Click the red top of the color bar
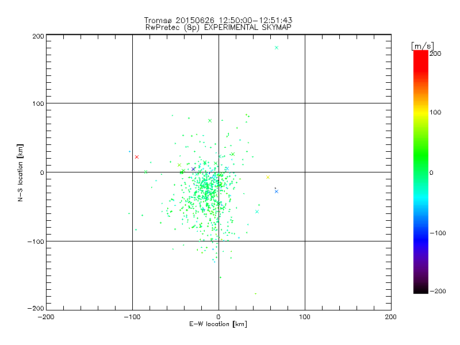Image resolution: width=460 pixels, height=345 pixels. [420, 53]
